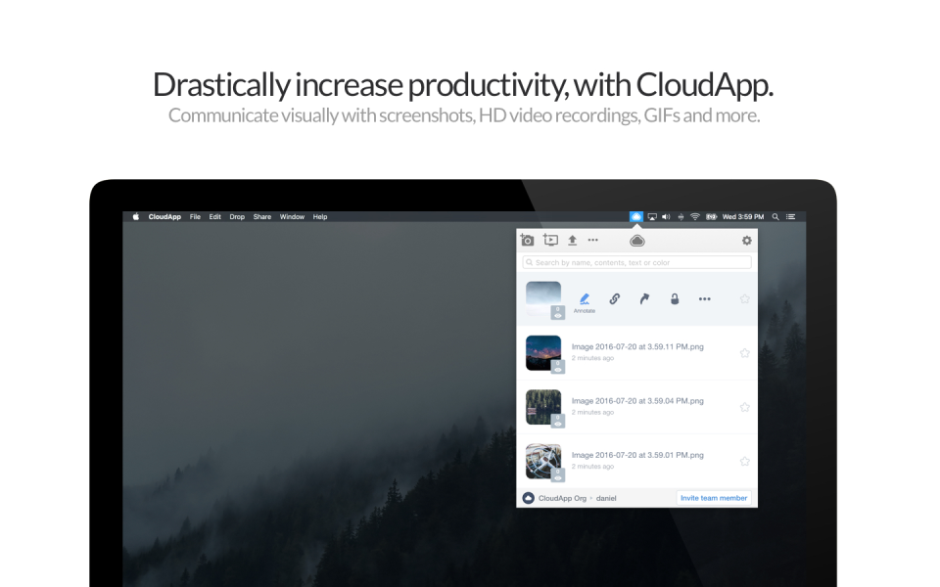Viewport: 940px width, 587px height.
Task: Capture a screenshot with the camera icon
Action: click(x=527, y=240)
